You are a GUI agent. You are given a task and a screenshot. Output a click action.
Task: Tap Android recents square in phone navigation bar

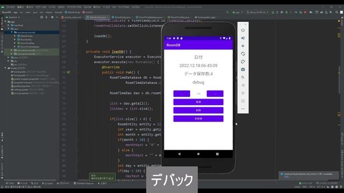(x=217, y=154)
